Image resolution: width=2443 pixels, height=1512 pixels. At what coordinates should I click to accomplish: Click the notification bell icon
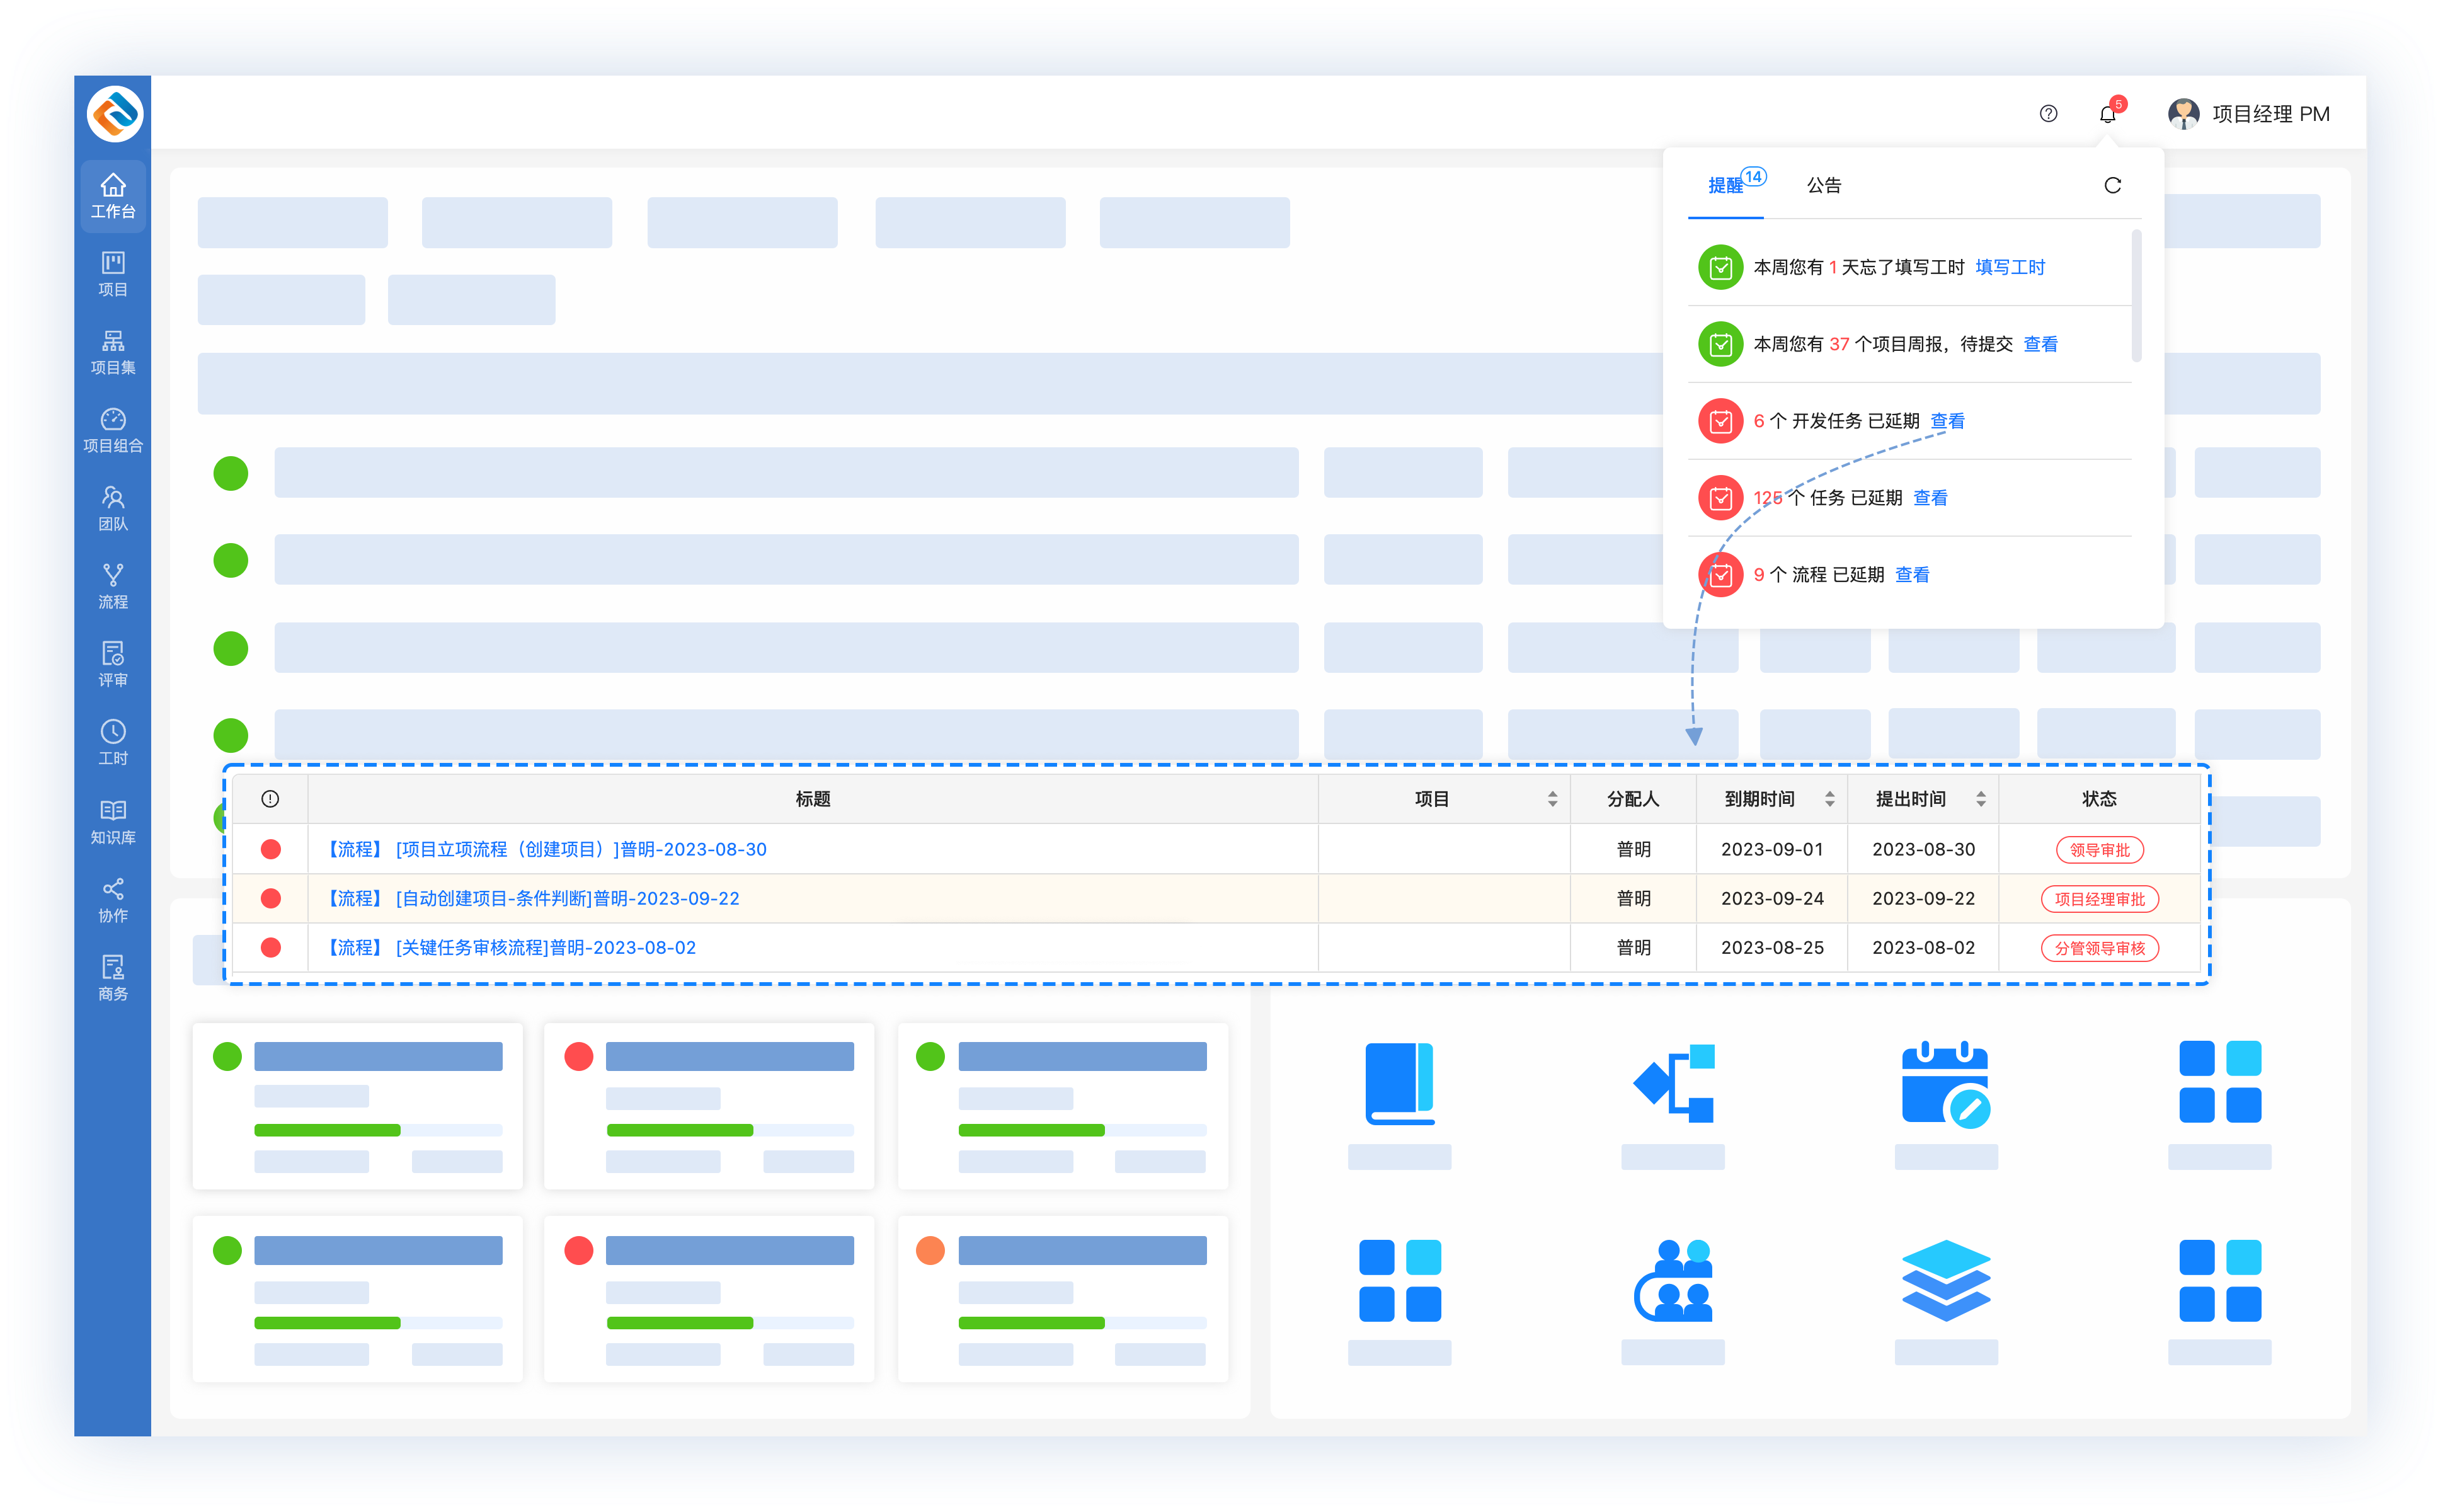point(2107,114)
